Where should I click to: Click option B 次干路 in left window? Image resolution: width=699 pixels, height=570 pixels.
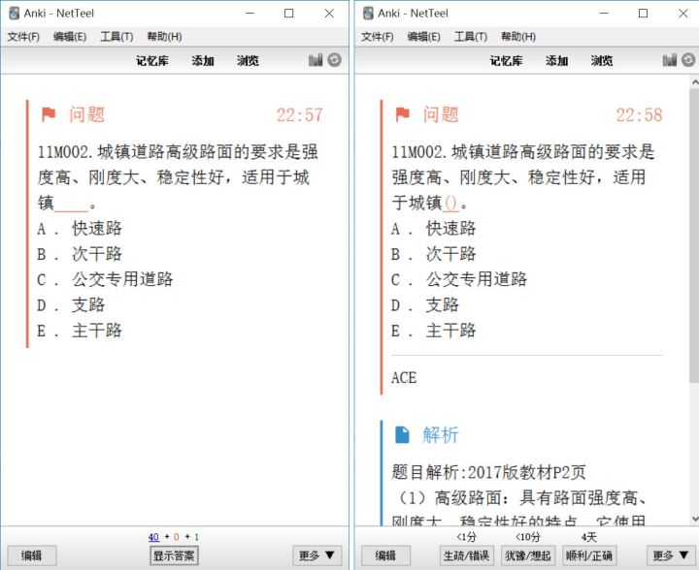click(80, 254)
